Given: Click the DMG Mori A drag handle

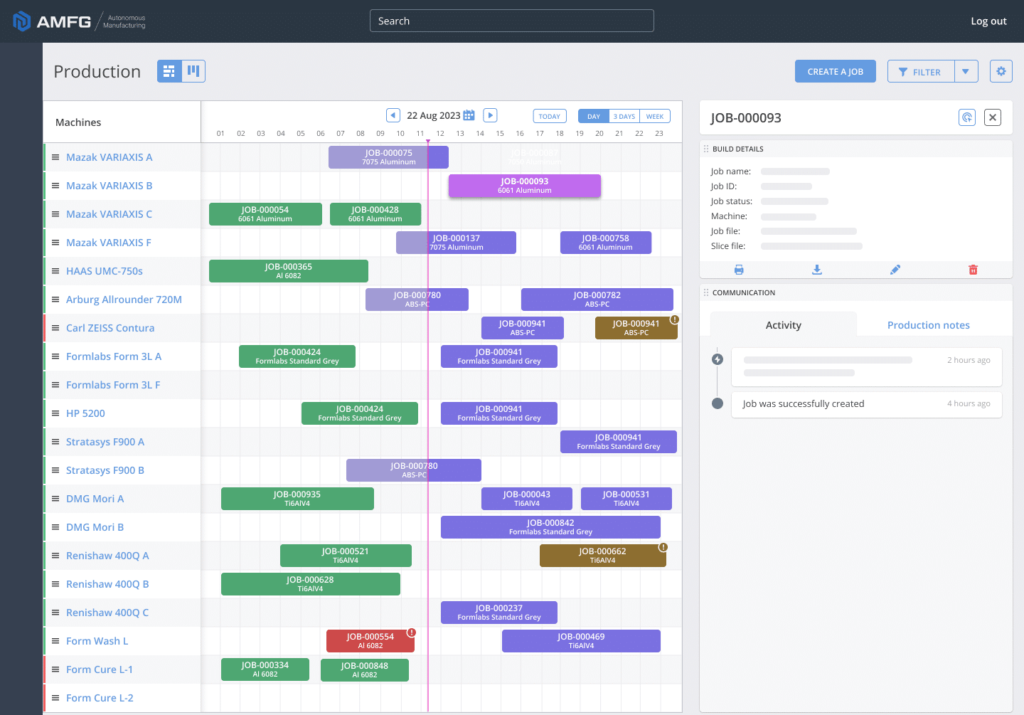Looking at the screenshot, I should (55, 499).
